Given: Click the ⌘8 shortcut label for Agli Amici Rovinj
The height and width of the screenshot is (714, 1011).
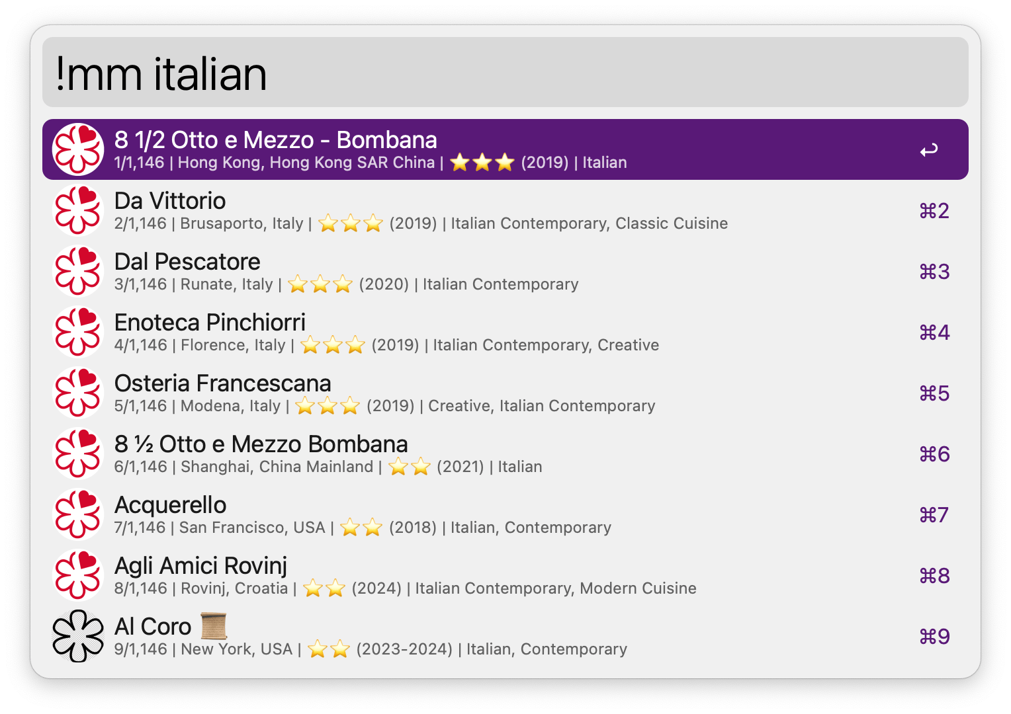Looking at the screenshot, I should [x=934, y=576].
